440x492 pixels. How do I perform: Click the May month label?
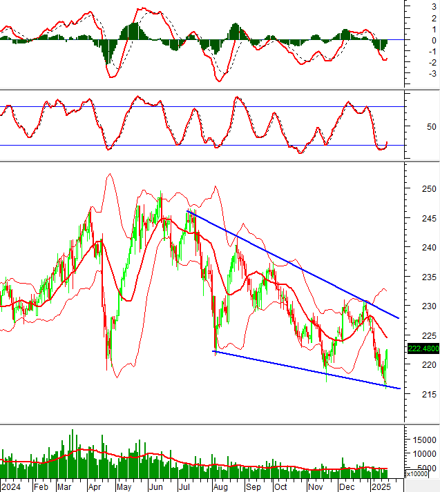[x=124, y=487]
